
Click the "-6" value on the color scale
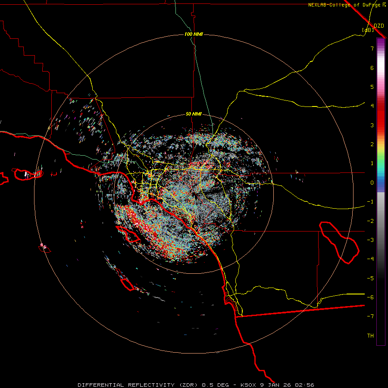tap(370, 297)
